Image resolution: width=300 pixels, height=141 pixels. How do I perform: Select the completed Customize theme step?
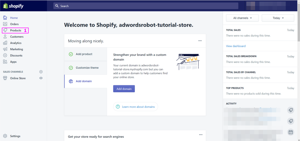pyautogui.click(x=87, y=68)
